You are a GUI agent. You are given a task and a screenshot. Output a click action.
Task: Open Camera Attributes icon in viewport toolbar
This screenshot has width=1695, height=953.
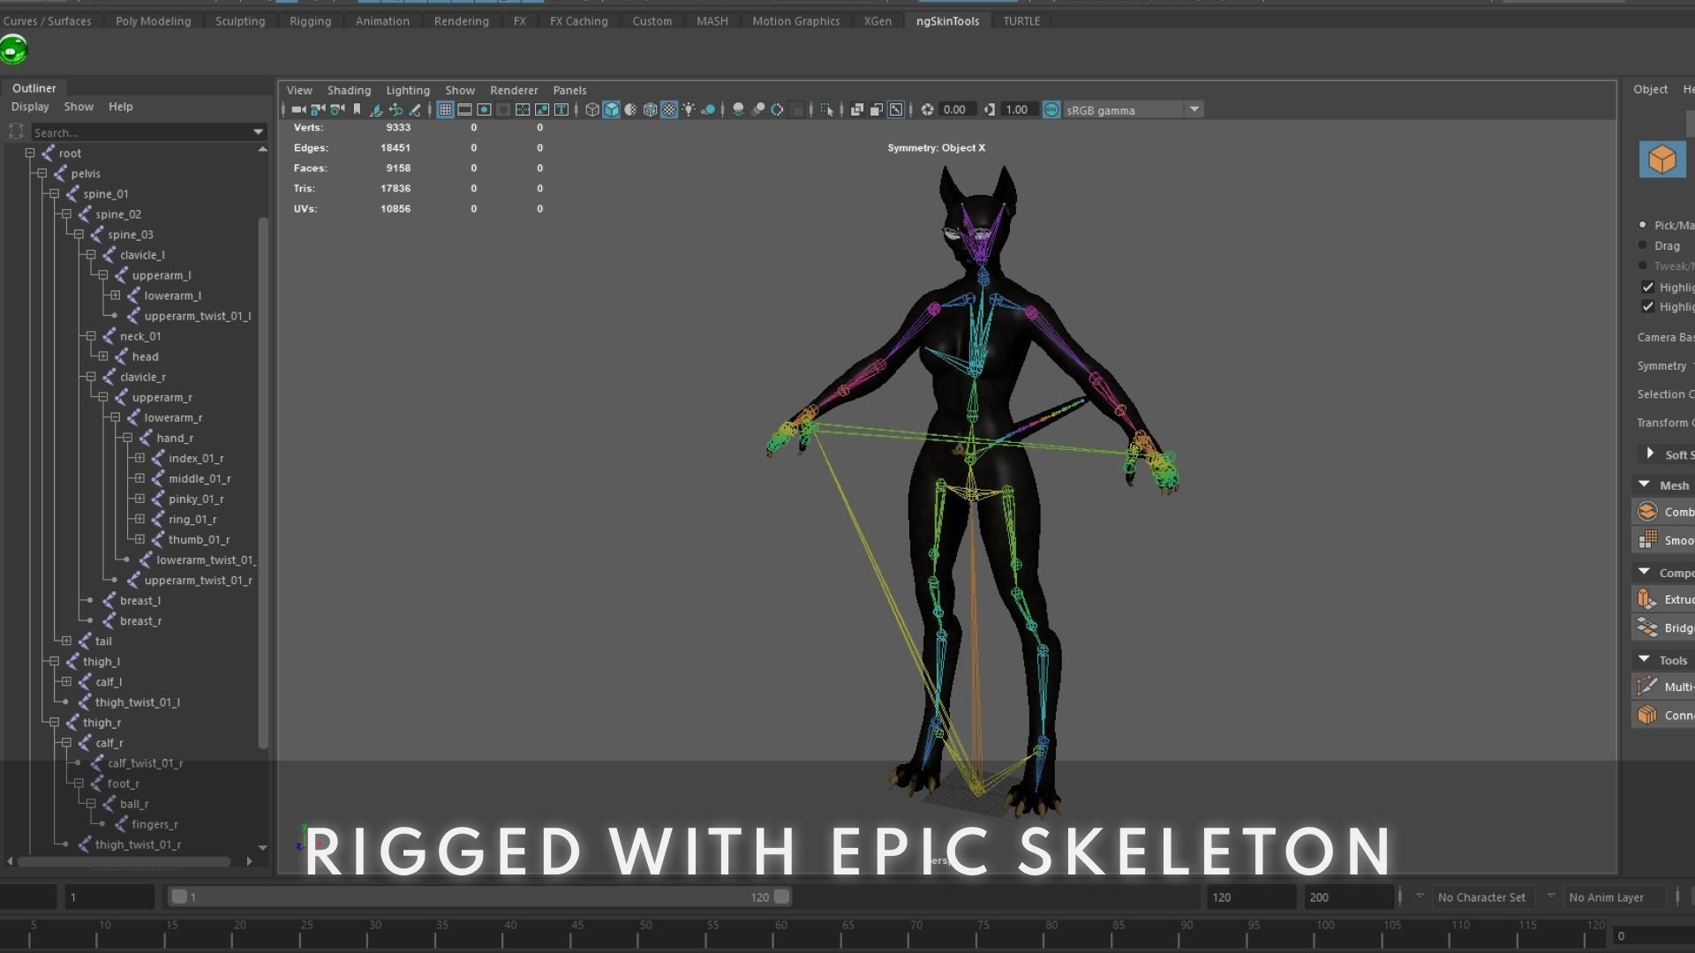coord(337,109)
